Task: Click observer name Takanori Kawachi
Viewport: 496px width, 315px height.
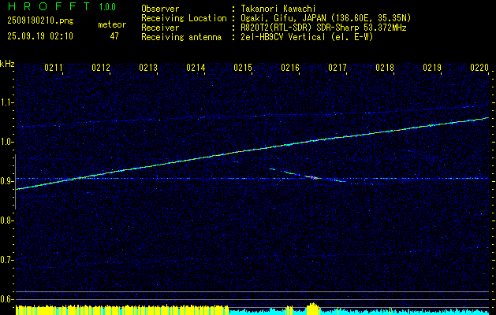Action: 278,9
